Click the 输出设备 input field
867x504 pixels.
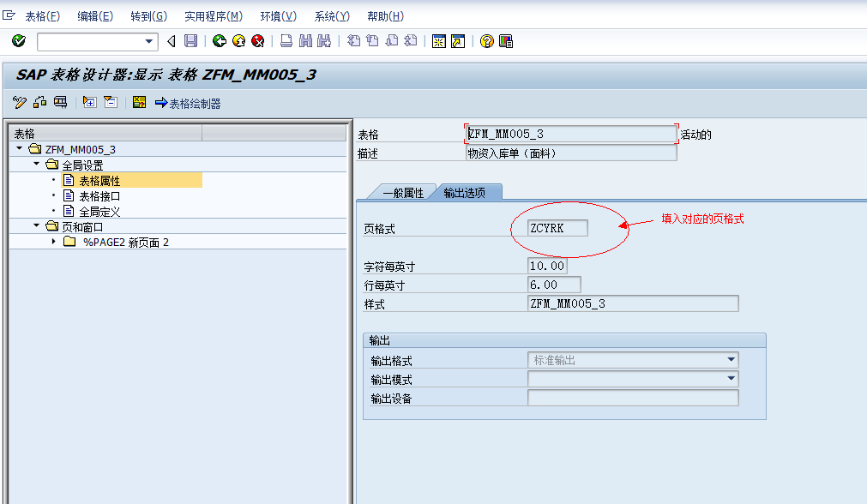pyautogui.click(x=633, y=398)
